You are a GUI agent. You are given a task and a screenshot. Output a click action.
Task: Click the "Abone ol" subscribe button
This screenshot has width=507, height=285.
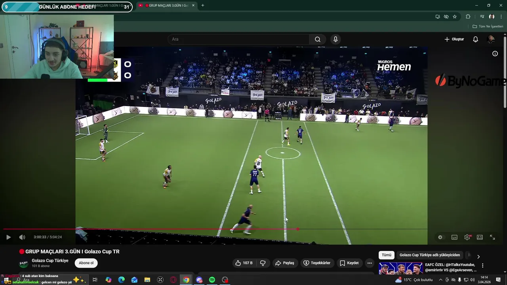[x=86, y=263]
